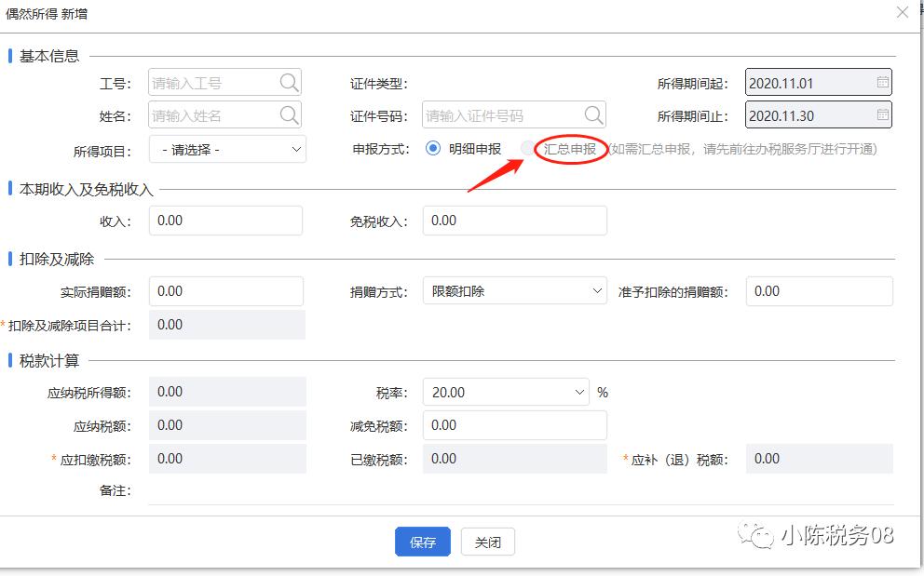Close the 偶然所得 新增 dialog via X
Screen dimensions: 924x576
[900, 12]
